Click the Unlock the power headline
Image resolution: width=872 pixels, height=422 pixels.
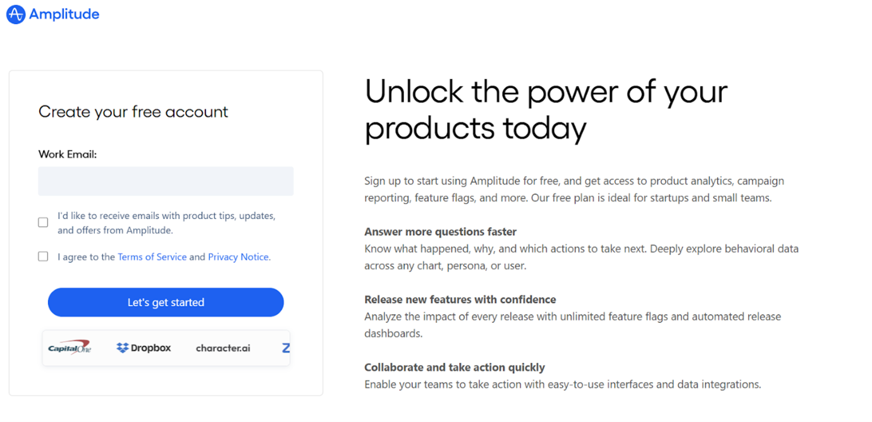pyautogui.click(x=546, y=110)
